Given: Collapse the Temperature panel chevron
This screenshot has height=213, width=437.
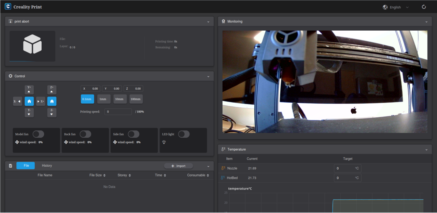Looking at the screenshot, I should click(426, 150).
